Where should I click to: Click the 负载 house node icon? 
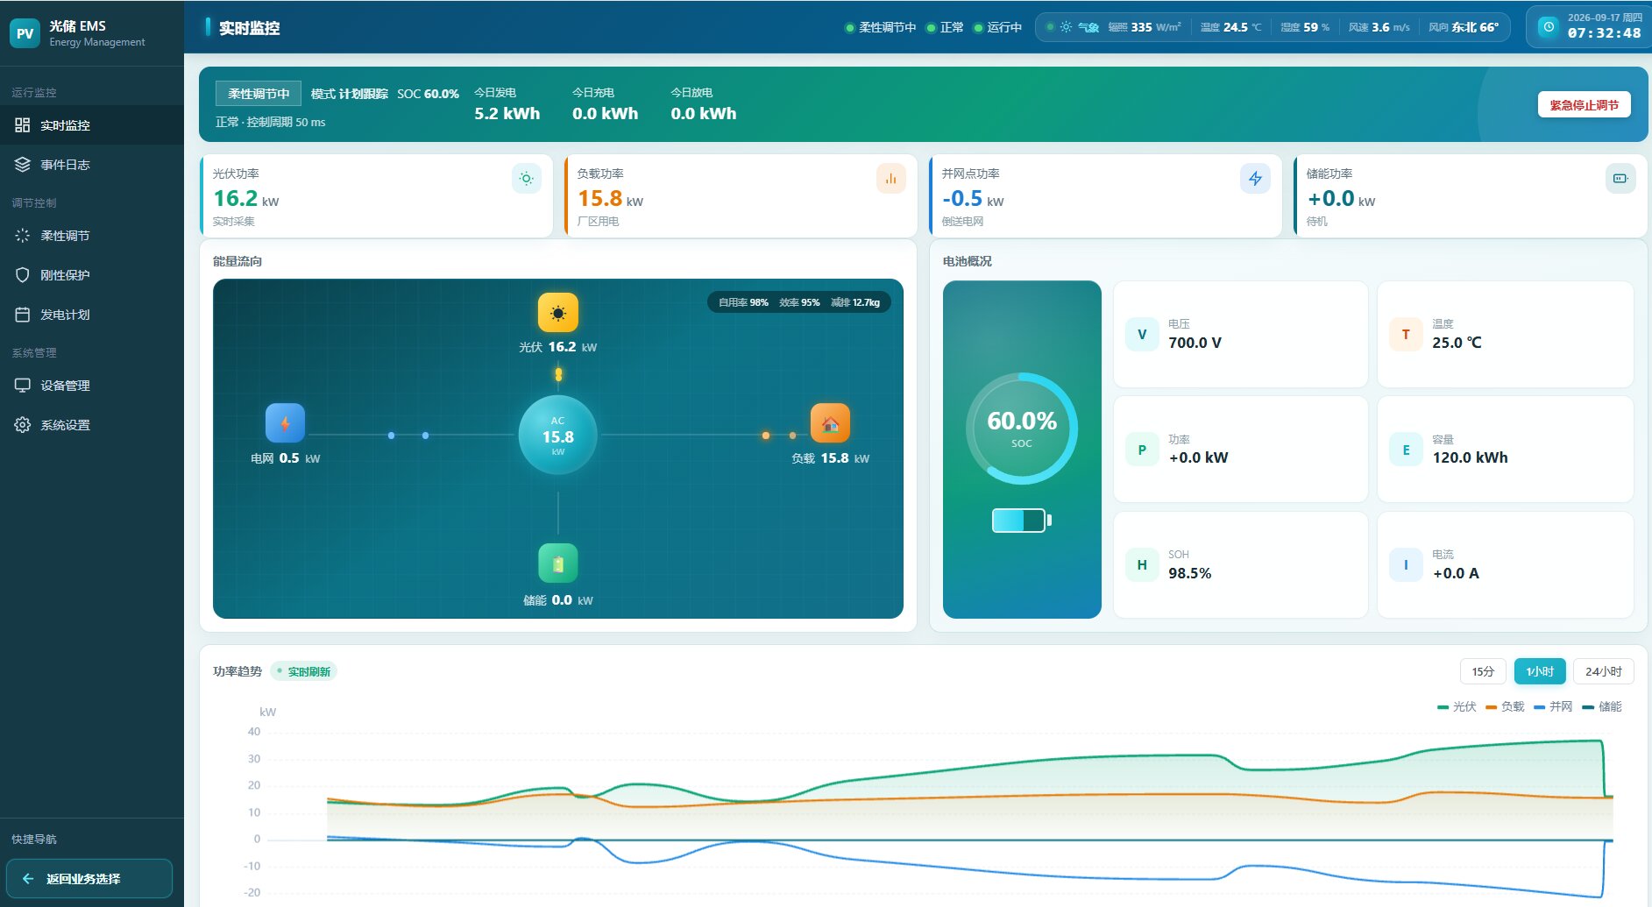pyautogui.click(x=830, y=423)
